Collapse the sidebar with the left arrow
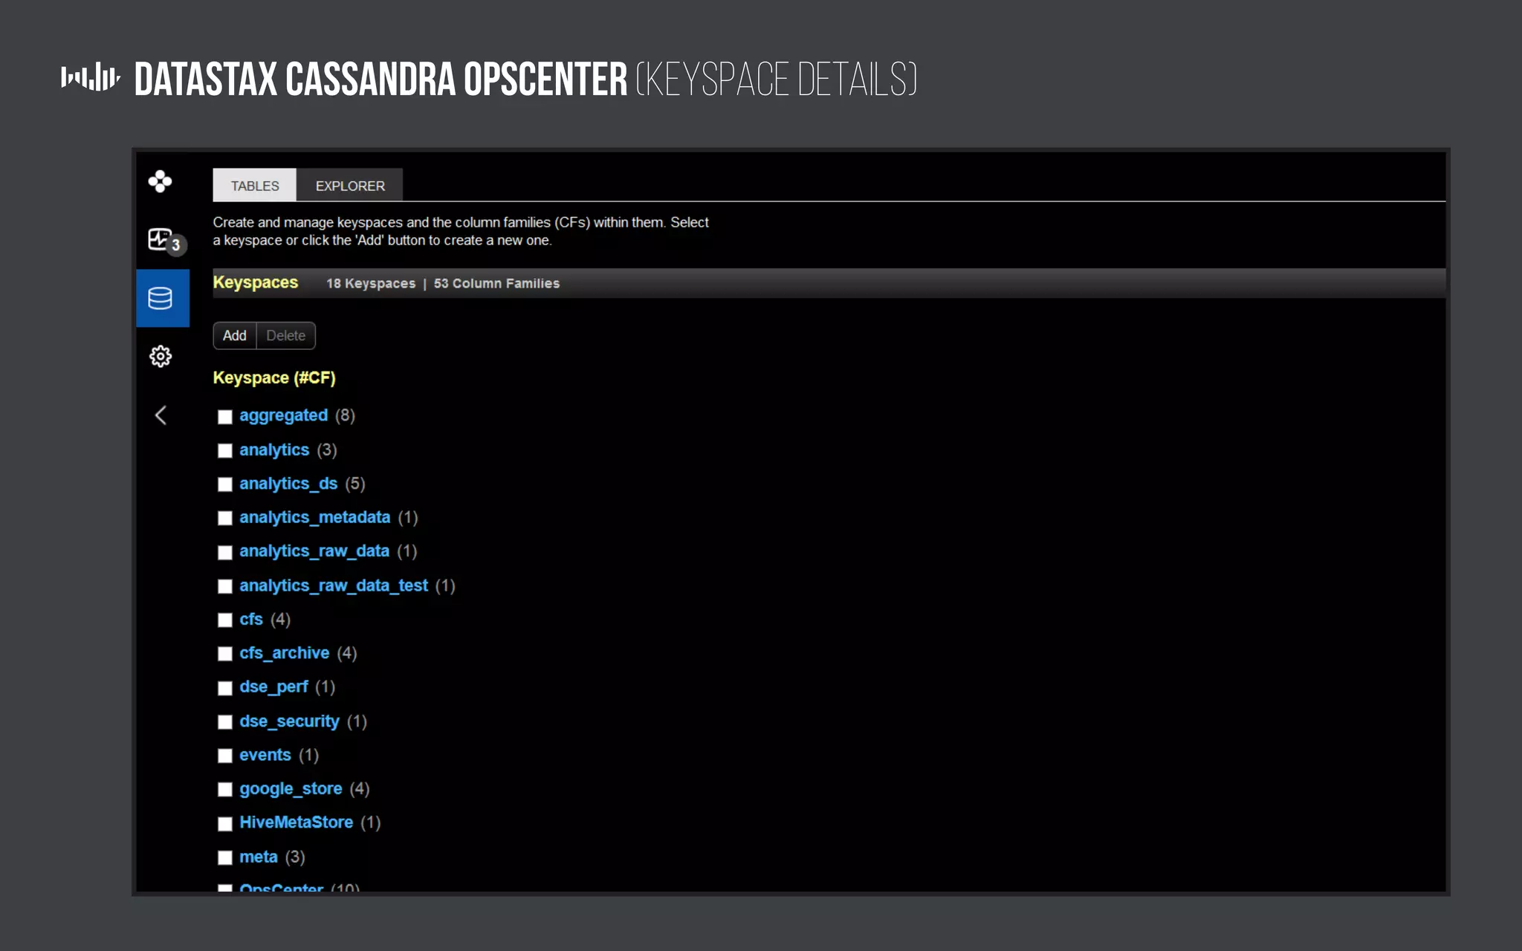The image size is (1522, 951). (x=161, y=415)
